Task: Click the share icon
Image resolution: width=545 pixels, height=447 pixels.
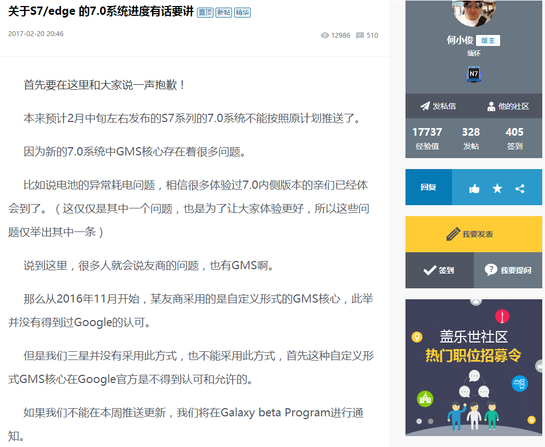Action: tap(520, 189)
